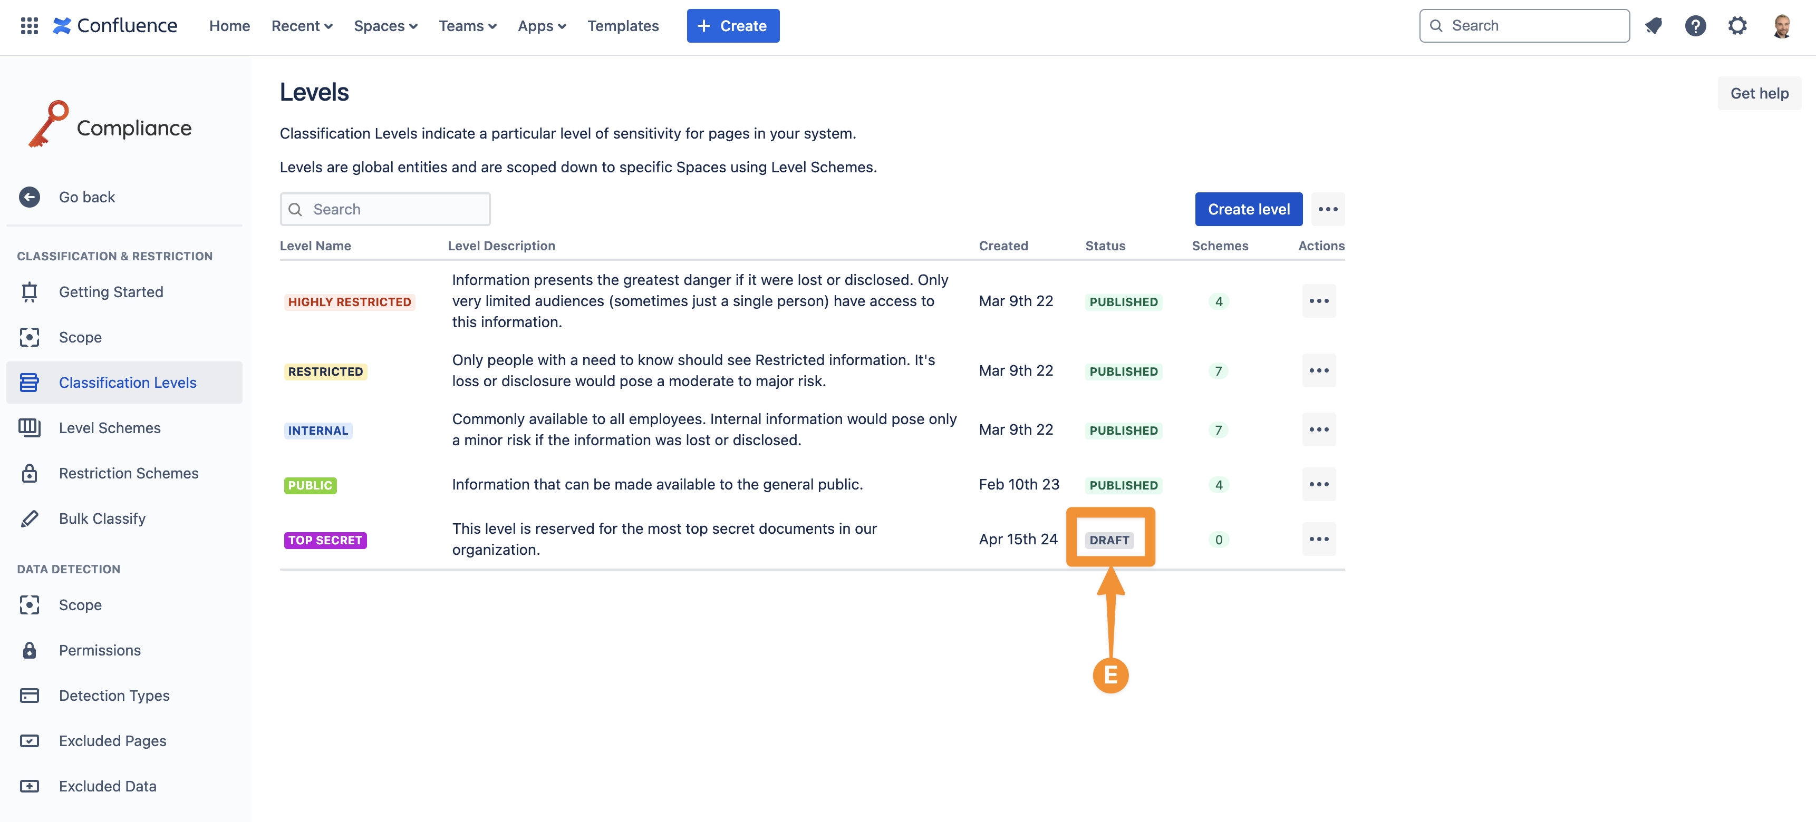This screenshot has height=822, width=1816.
Task: Open the app switcher grid icon
Action: [29, 26]
